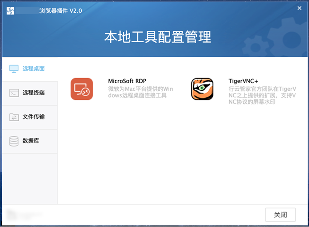
Task: Click the MicroSoft RDP description text
Action: pyautogui.click(x=141, y=92)
